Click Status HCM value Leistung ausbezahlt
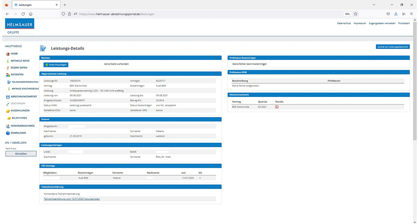The height and width of the screenshot is (224, 419). 80,105
